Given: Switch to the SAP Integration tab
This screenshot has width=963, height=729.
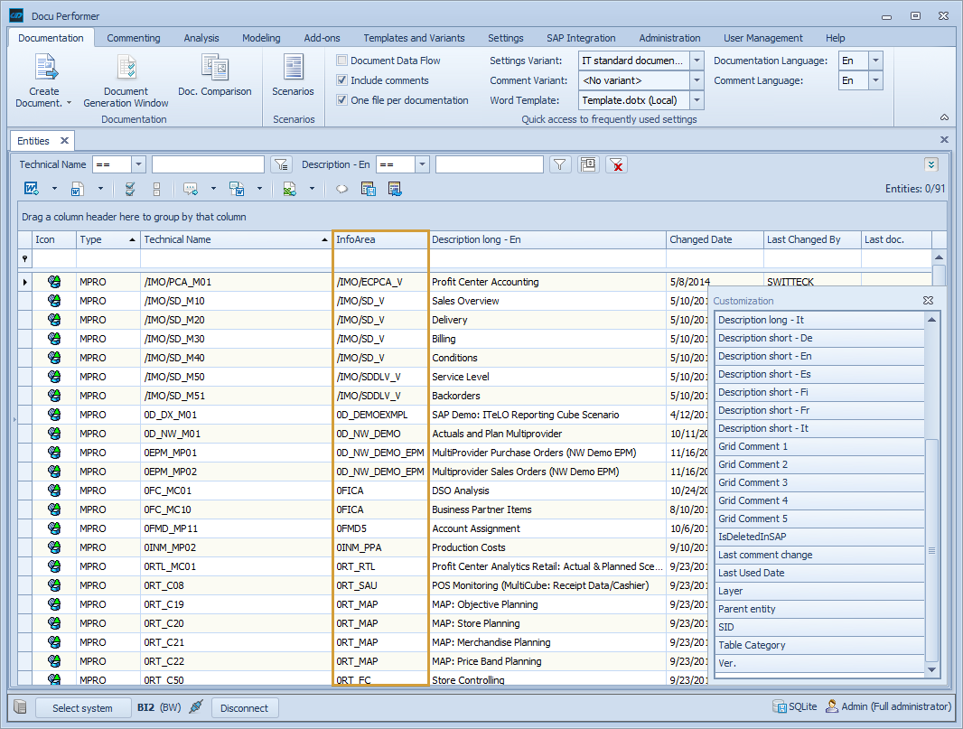Looking at the screenshot, I should [581, 38].
